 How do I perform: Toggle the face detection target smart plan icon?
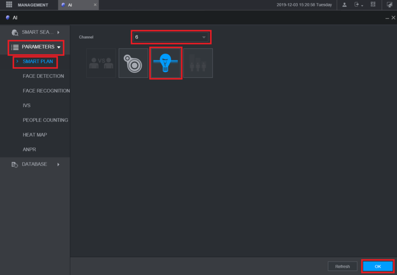pyautogui.click(x=133, y=63)
